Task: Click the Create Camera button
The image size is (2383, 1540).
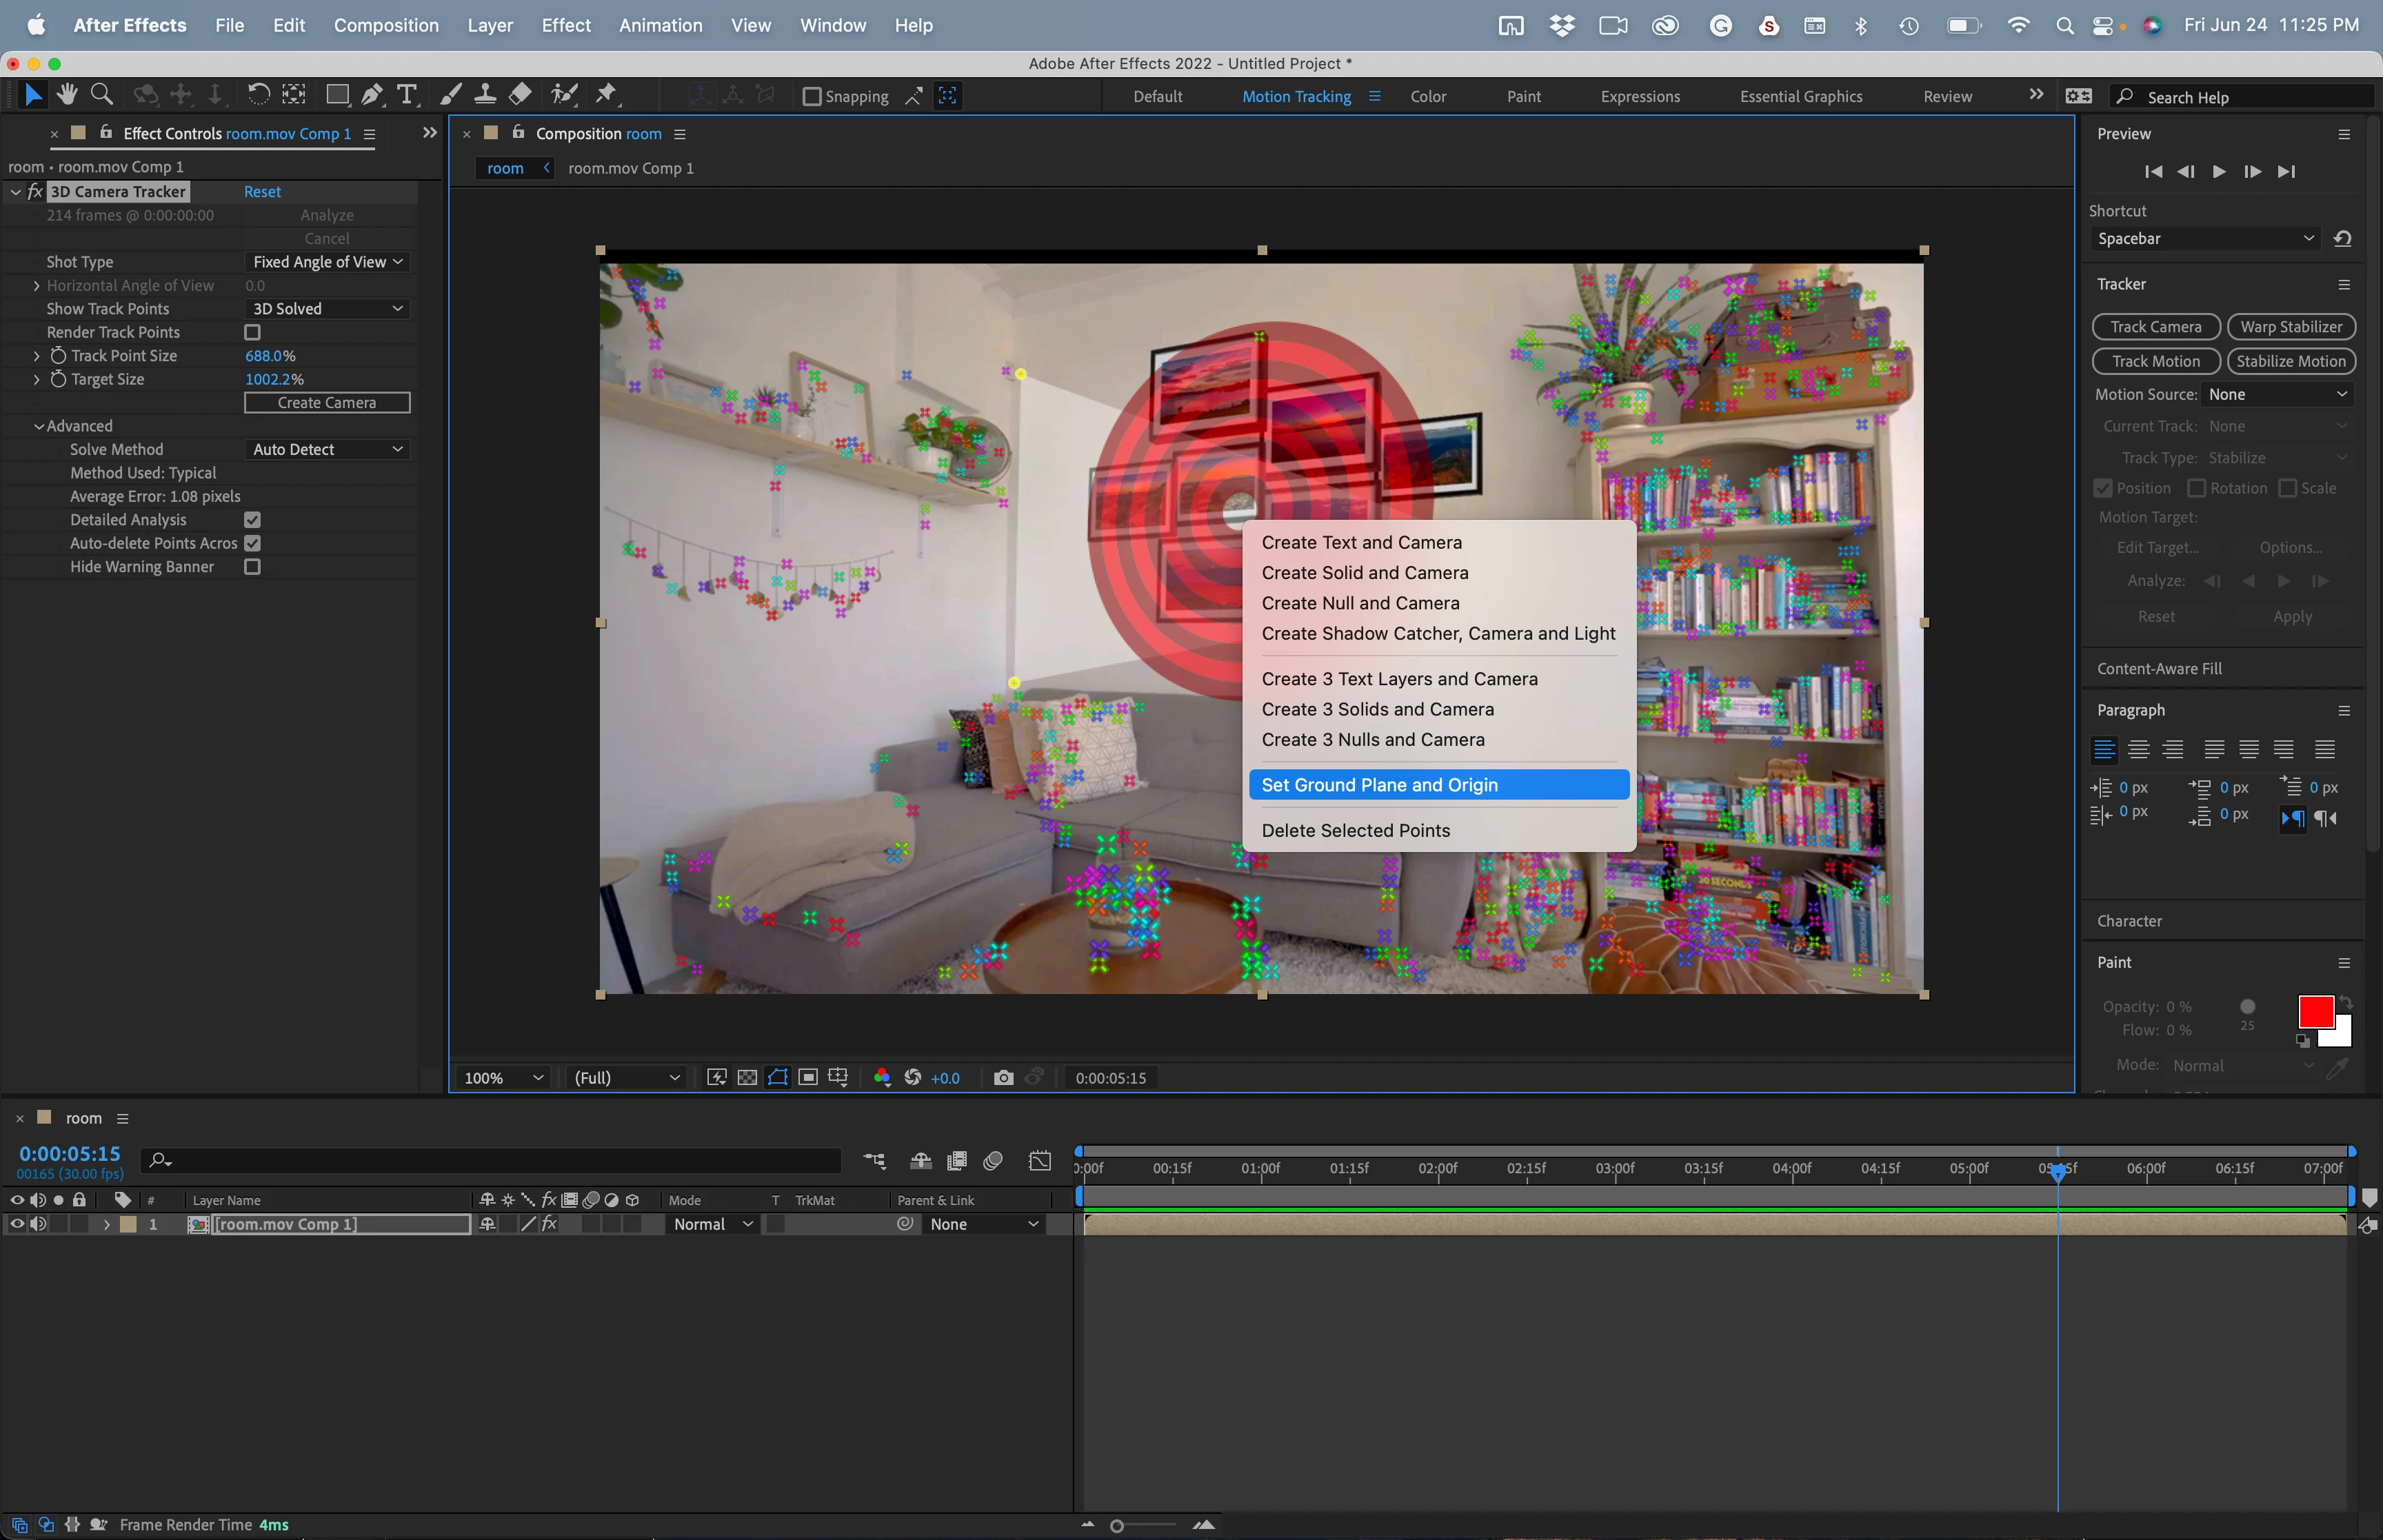Action: tap(327, 403)
